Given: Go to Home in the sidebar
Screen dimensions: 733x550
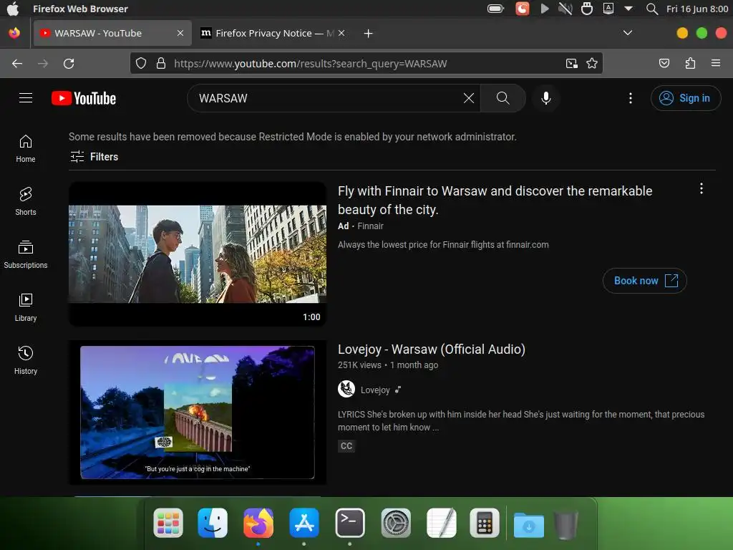Looking at the screenshot, I should click(x=26, y=149).
